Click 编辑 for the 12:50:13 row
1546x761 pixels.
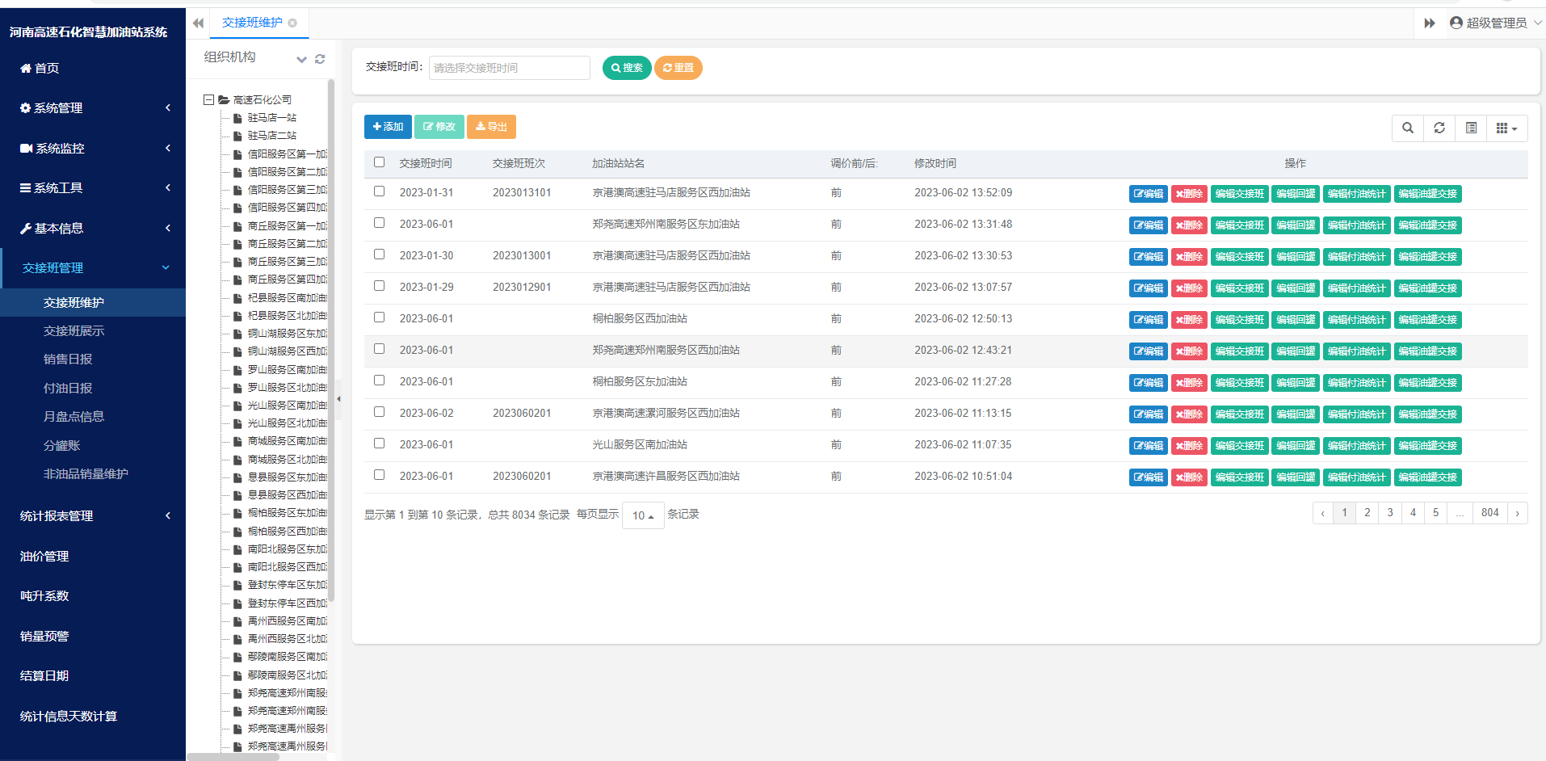point(1149,320)
